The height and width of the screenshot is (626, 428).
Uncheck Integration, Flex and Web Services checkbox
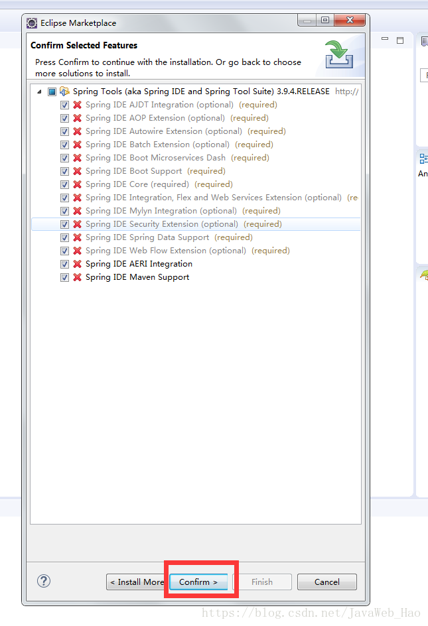[64, 198]
